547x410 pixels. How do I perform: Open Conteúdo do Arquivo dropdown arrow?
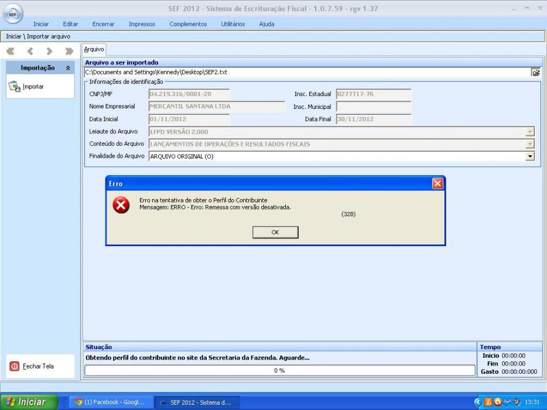[x=530, y=144]
